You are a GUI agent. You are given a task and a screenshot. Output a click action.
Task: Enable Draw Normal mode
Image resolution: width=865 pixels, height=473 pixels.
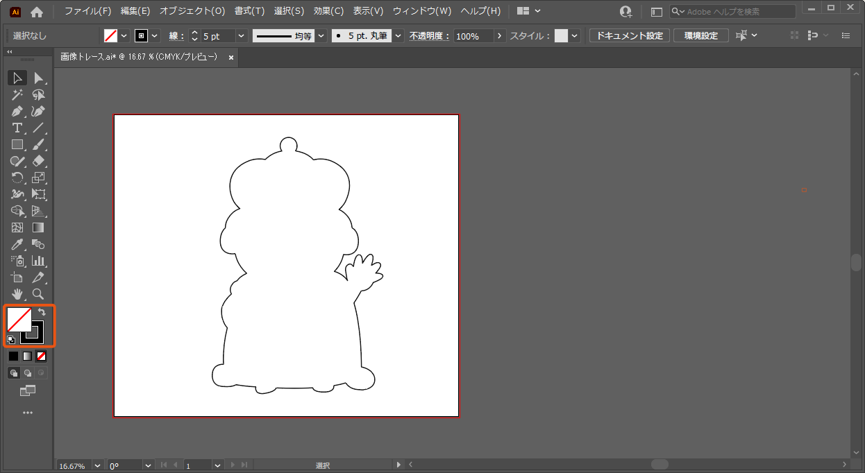pyautogui.click(x=13, y=373)
